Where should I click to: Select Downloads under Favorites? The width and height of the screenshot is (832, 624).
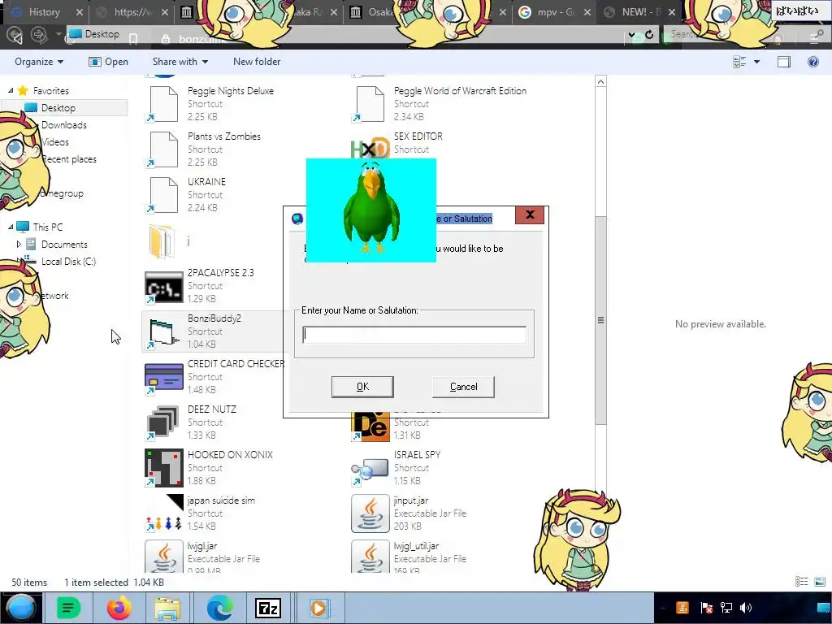point(63,124)
